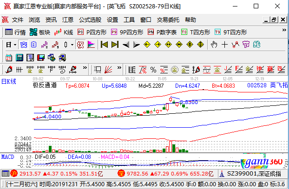Click the 英飞拓 stock name label

279,85
